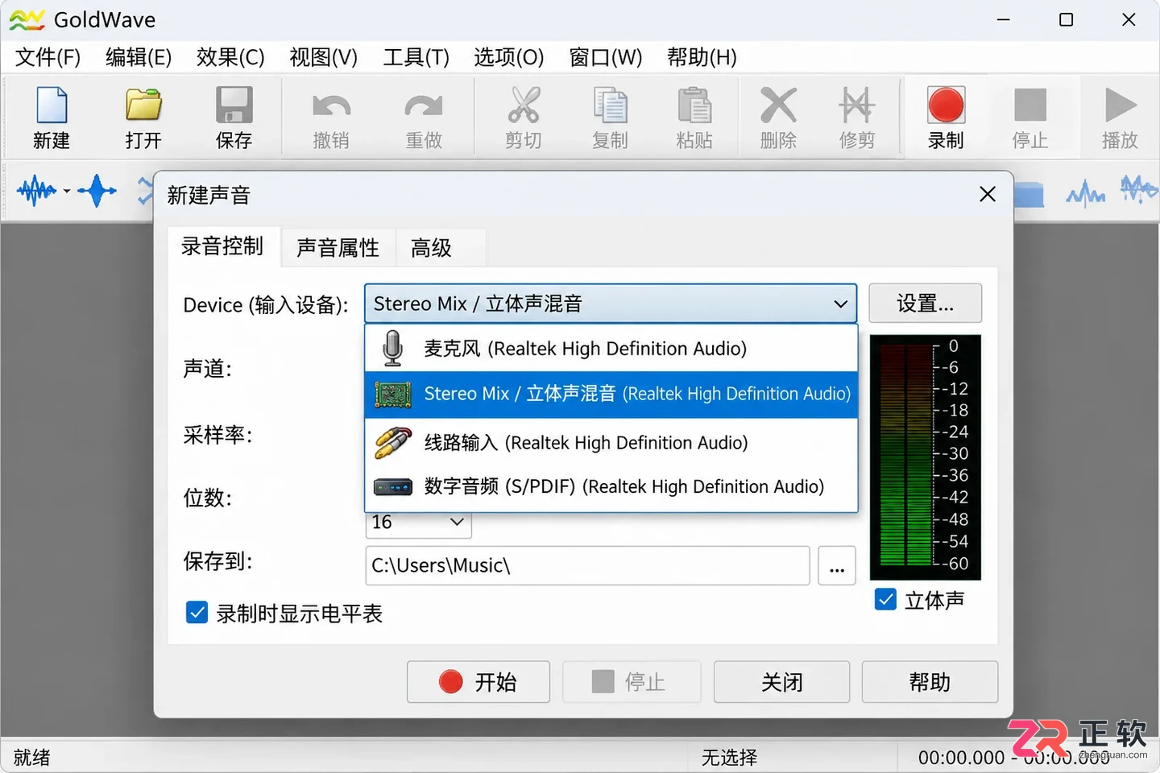
Task: Click the 播放 (Play) toolbar icon
Action: point(1121,105)
